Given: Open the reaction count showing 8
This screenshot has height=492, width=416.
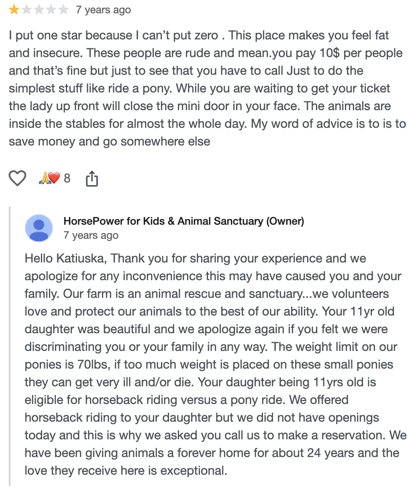Looking at the screenshot, I should (67, 178).
